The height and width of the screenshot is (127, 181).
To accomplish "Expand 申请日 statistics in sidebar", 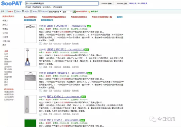I will (5, 29).
